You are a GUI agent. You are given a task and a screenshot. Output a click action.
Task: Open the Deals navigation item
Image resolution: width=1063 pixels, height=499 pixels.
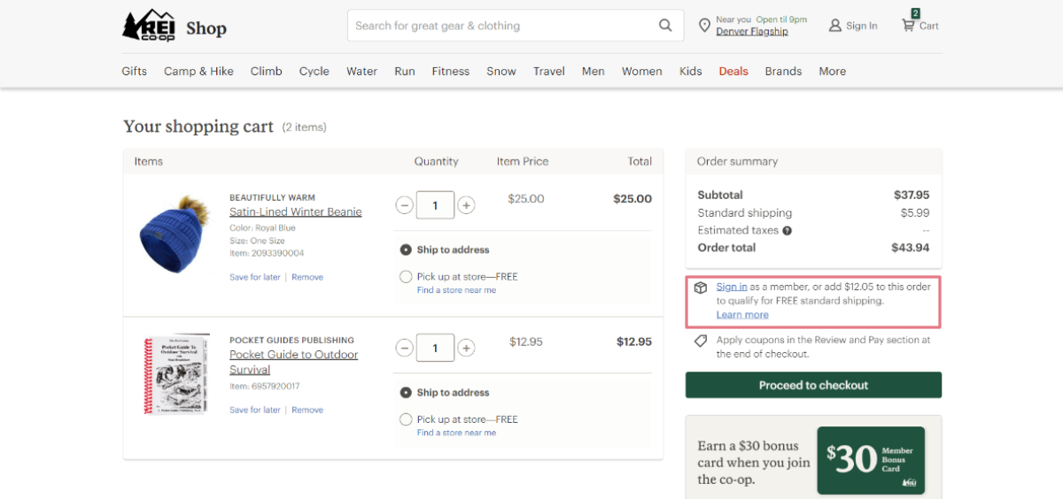[733, 72]
